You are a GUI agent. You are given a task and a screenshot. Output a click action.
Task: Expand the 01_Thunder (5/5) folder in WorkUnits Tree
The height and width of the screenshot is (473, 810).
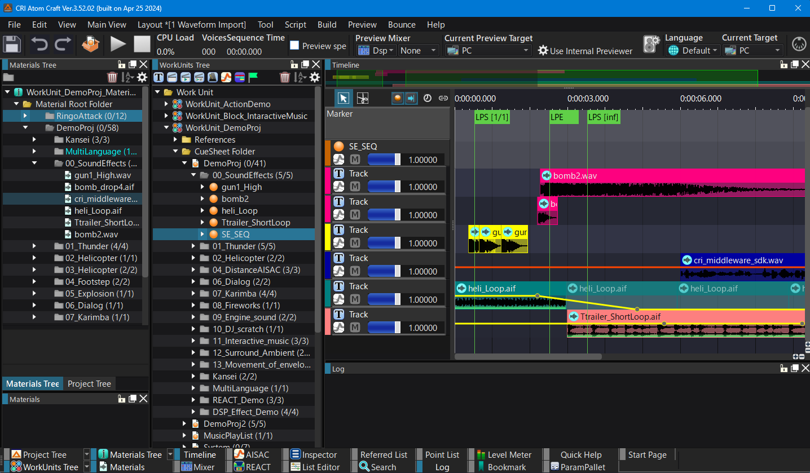pyautogui.click(x=193, y=246)
